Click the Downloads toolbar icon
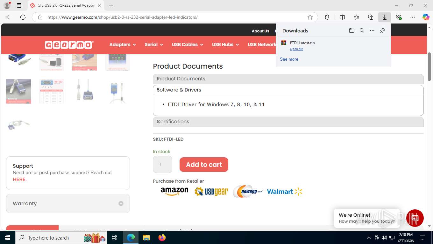The height and width of the screenshot is (244, 433). click(385, 17)
